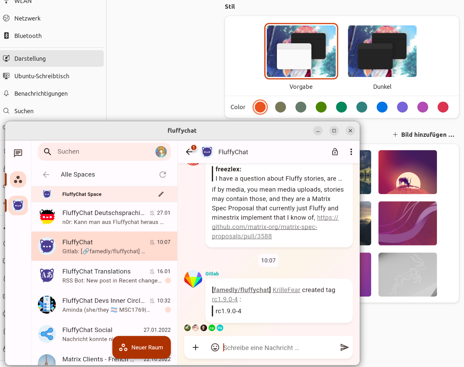Click the Suchen search field in FluffyChat
Image resolution: width=464 pixels, height=367 pixels.
tap(103, 152)
